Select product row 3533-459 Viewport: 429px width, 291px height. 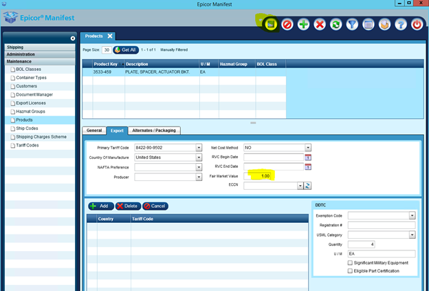(184, 72)
